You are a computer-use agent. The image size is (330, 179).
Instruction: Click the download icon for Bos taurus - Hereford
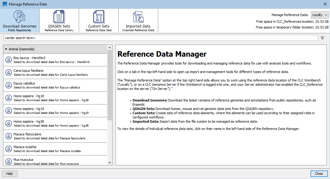point(8,59)
